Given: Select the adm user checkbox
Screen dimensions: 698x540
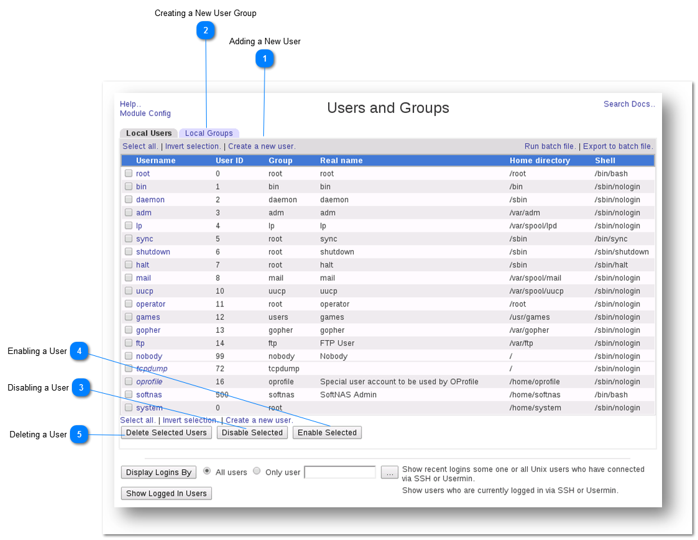Looking at the screenshot, I should tap(128, 212).
